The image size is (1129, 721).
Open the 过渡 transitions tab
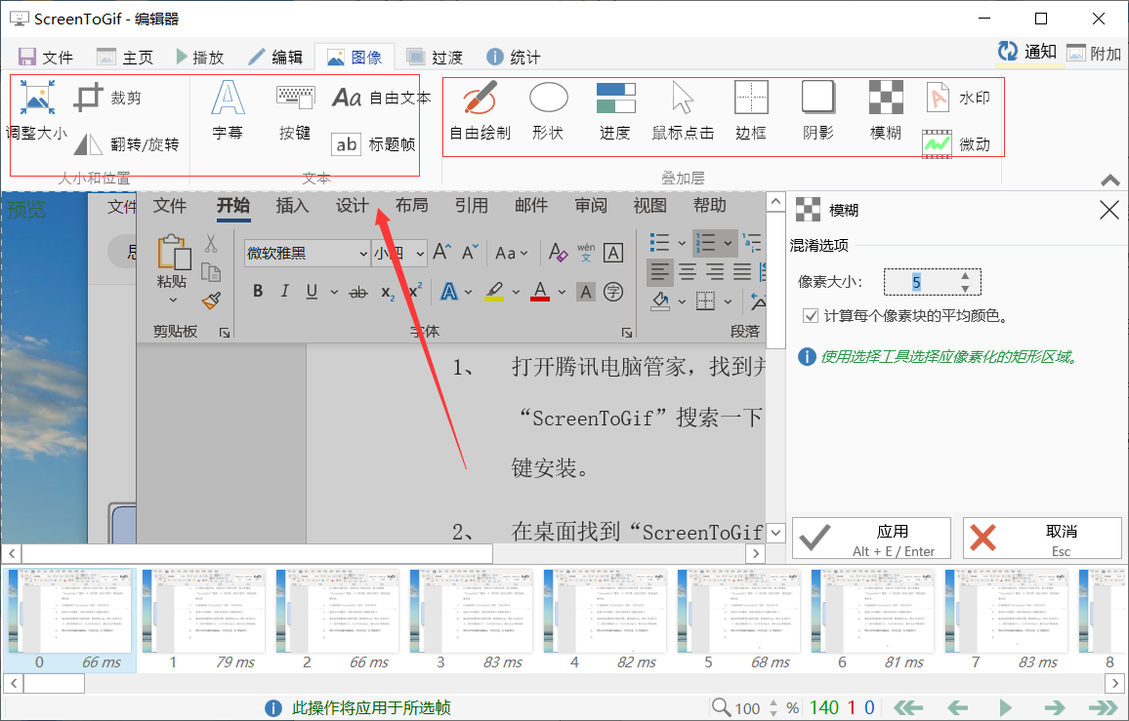435,57
